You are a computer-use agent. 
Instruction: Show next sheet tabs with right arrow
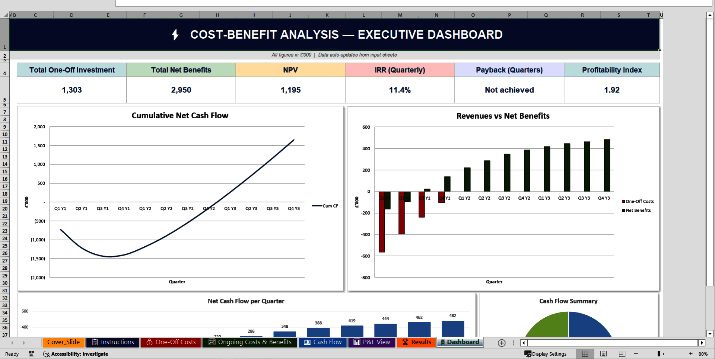[24, 343]
